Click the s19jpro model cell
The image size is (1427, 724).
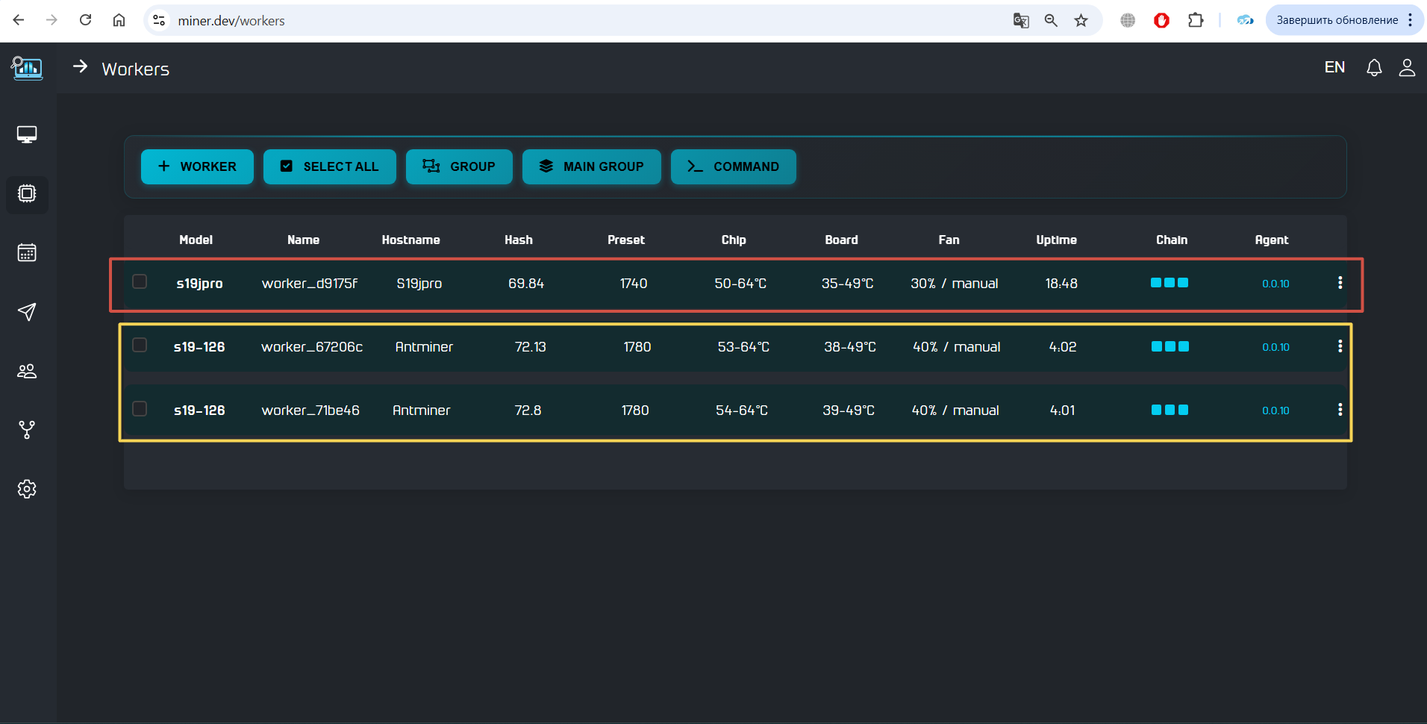tap(199, 284)
